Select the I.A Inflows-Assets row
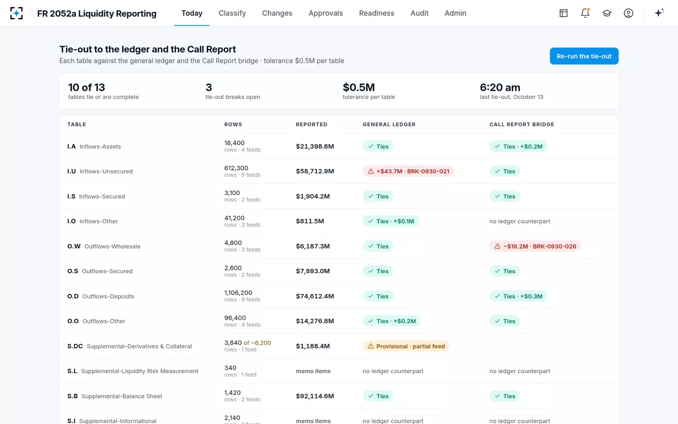This screenshot has width=678, height=424. click(x=339, y=146)
